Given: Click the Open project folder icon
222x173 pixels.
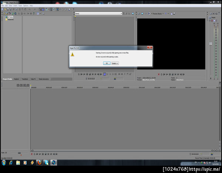Looking at the screenshot, I should [x=5, y=9].
